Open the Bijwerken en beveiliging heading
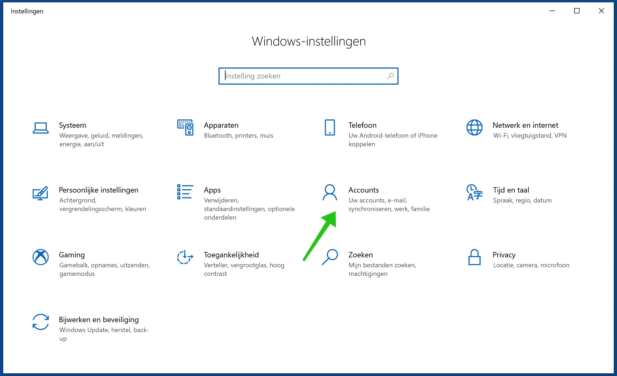The height and width of the screenshot is (376, 617). tap(99, 320)
